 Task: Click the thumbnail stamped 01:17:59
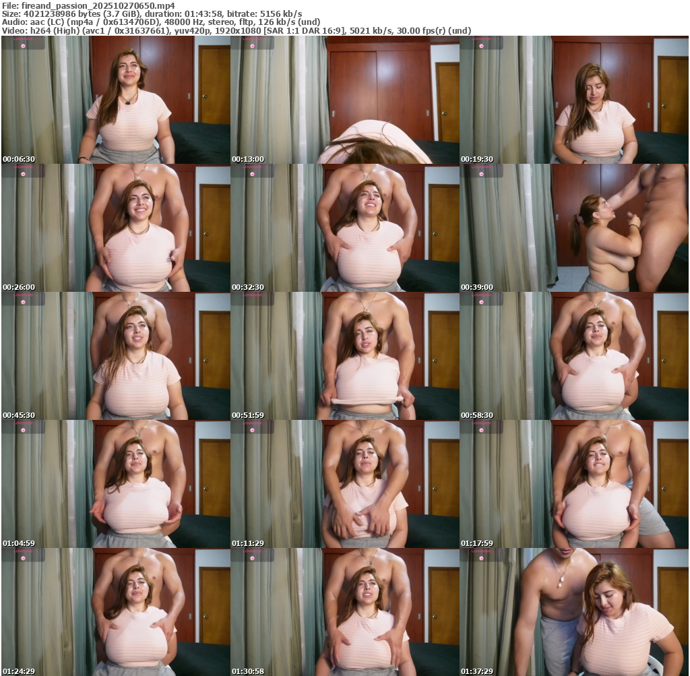click(x=574, y=484)
